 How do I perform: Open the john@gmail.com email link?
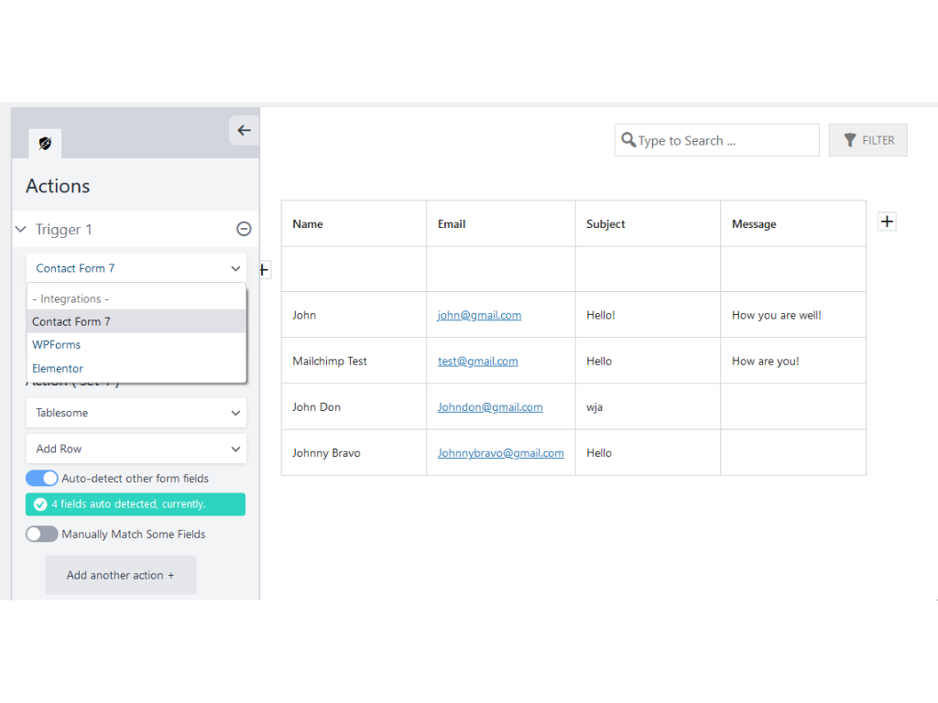479,316
